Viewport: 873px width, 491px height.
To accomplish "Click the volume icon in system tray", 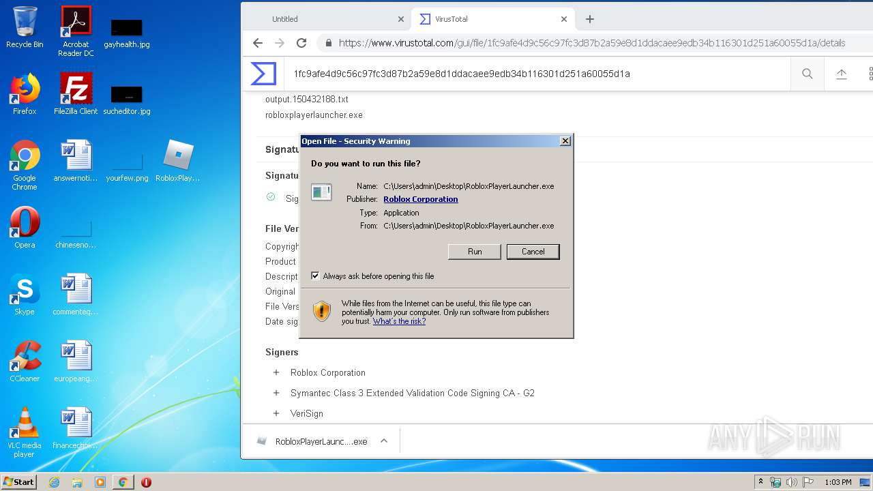I will pyautogui.click(x=792, y=482).
